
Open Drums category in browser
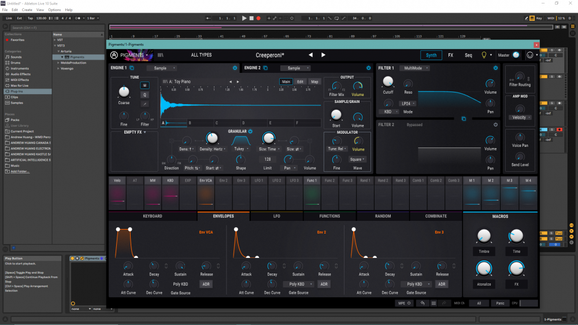[16, 62]
